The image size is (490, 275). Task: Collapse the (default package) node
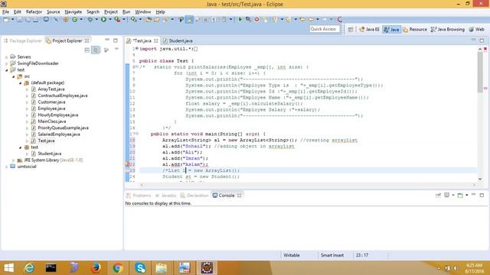coord(21,83)
